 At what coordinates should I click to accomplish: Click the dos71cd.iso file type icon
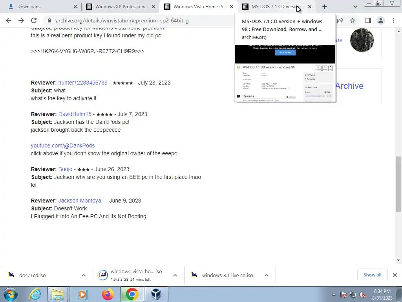pos(11,274)
